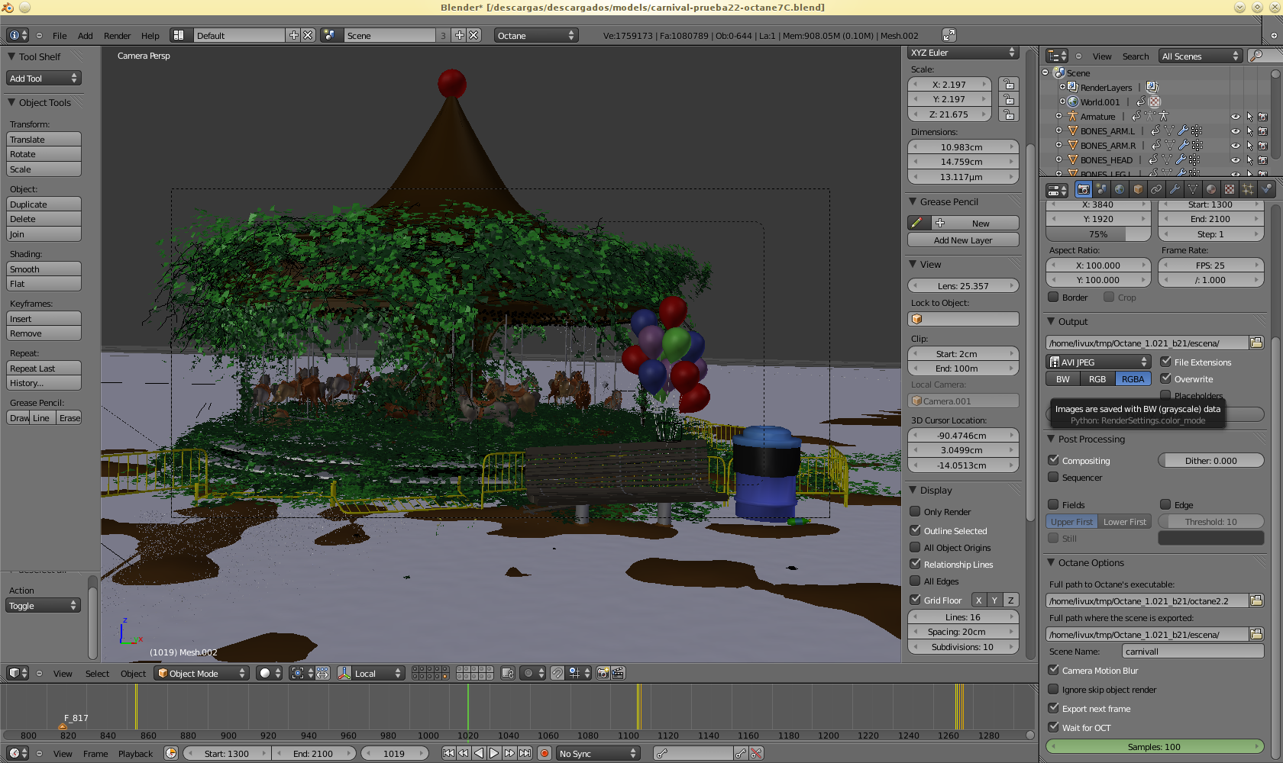Enable the All Object Origins checkbox
This screenshot has height=763, width=1283.
coord(915,547)
